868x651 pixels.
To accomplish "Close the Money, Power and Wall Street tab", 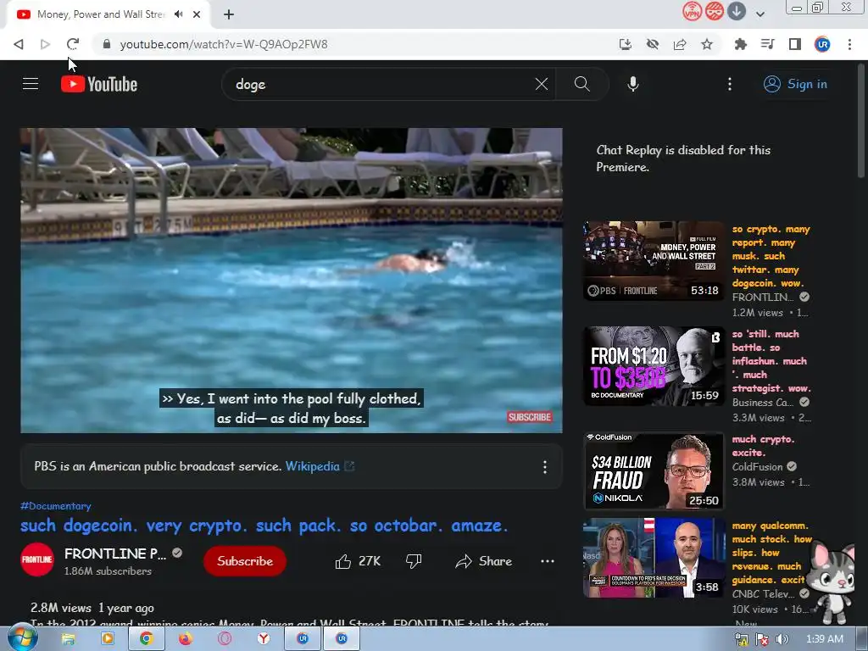I will 197,14.
